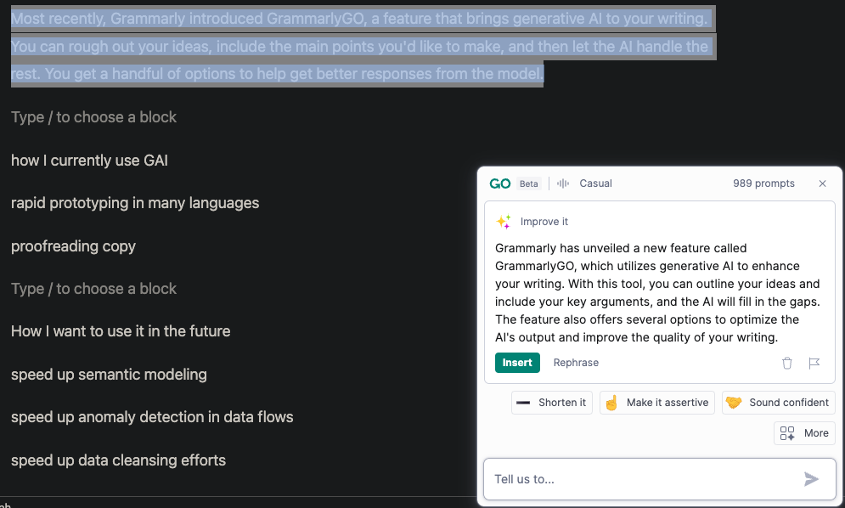Choose the Sound confident prompt
The width and height of the screenshot is (845, 508).
(778, 403)
